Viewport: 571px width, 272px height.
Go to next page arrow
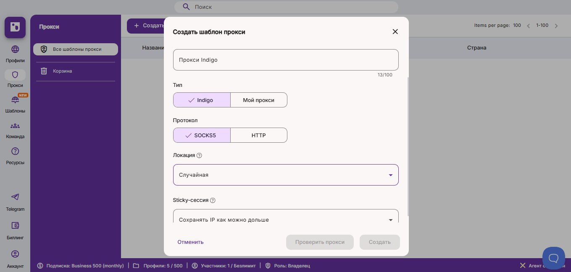coord(556,26)
